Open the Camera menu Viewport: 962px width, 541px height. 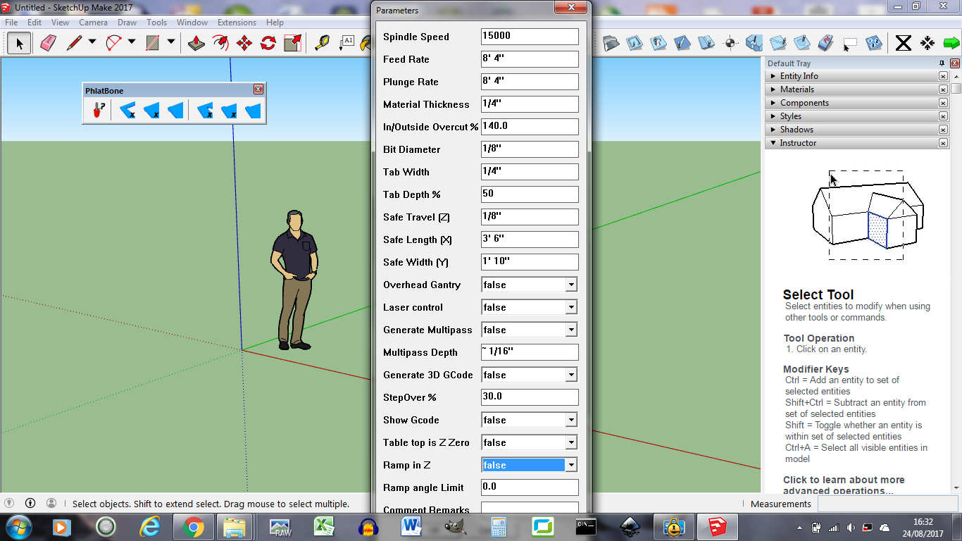pyautogui.click(x=93, y=23)
